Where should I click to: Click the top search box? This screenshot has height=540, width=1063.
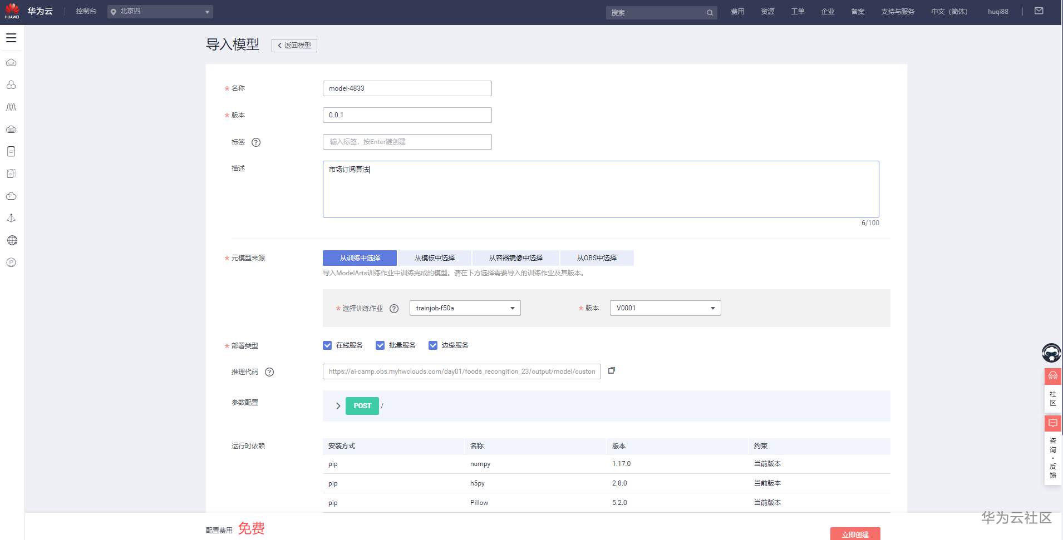point(661,12)
